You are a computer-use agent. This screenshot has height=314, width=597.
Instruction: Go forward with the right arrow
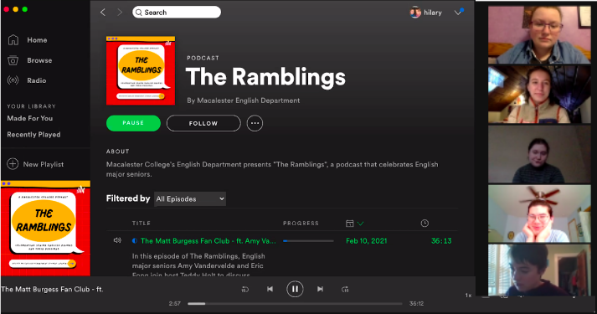point(120,13)
